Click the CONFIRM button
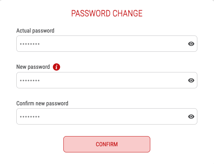Screen dimensions: 214x164 click(107, 144)
